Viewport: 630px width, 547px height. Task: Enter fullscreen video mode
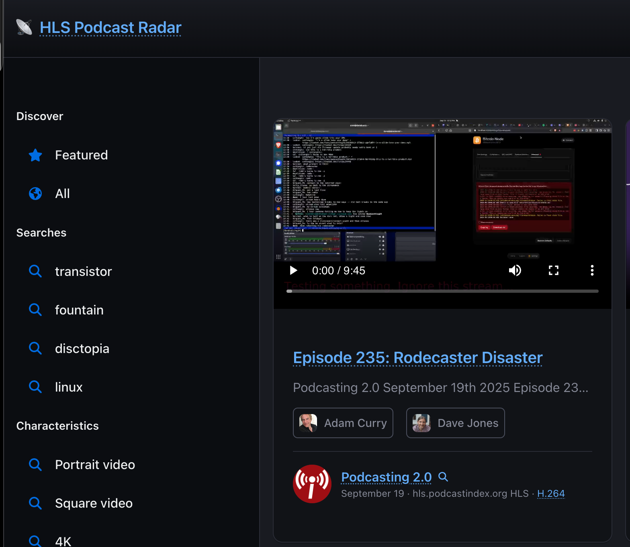click(x=554, y=271)
